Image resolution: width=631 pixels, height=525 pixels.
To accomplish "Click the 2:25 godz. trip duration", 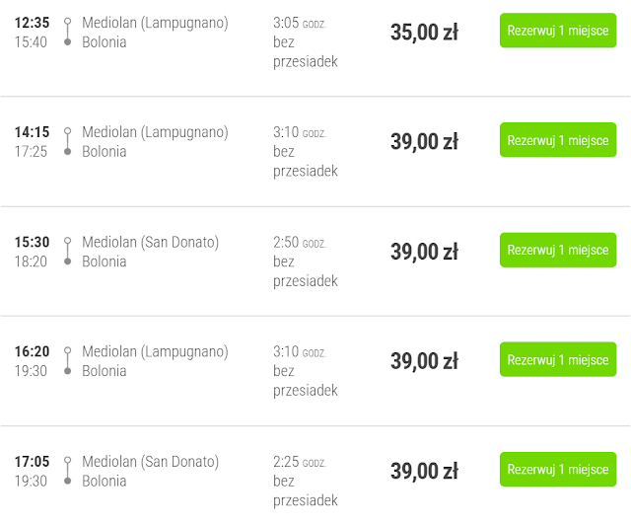I will click(x=299, y=461).
